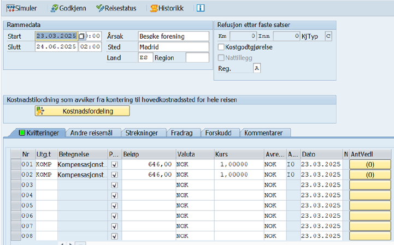Image resolution: width=394 pixels, height=245 pixels.
Task: Click the Inn input field
Action: point(287,36)
